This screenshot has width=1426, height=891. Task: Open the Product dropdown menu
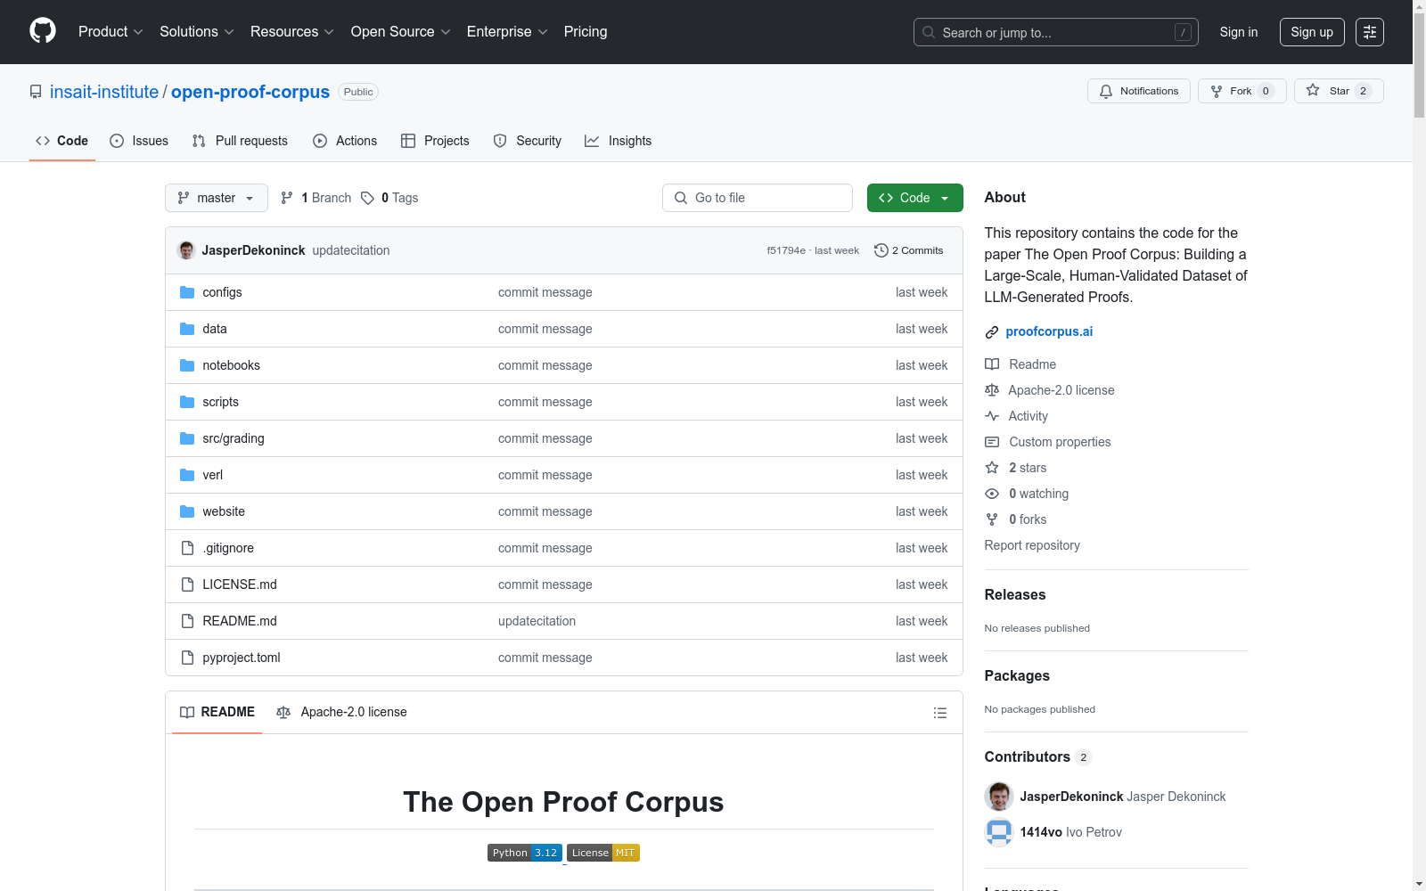(111, 32)
